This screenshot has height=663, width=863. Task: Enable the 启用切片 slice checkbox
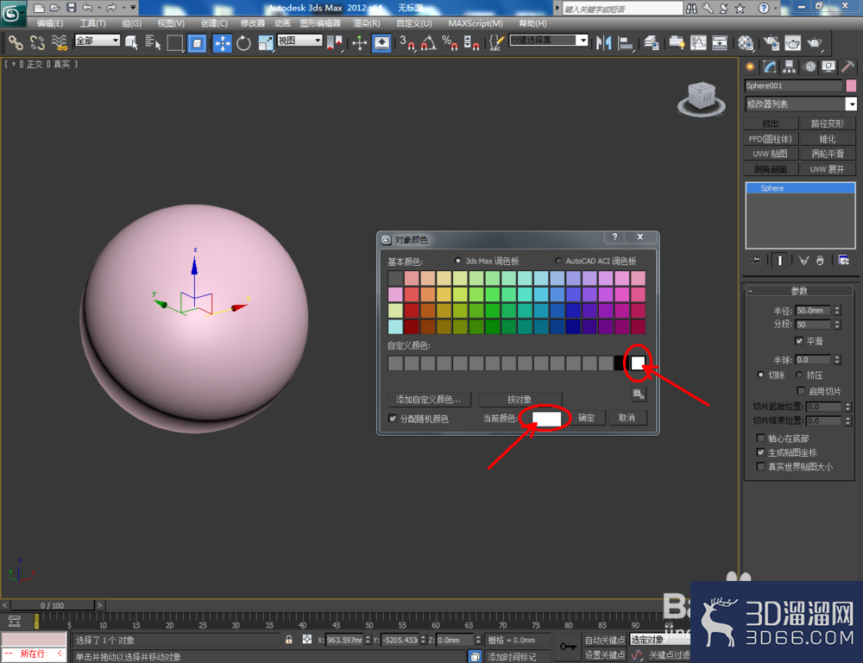(801, 391)
